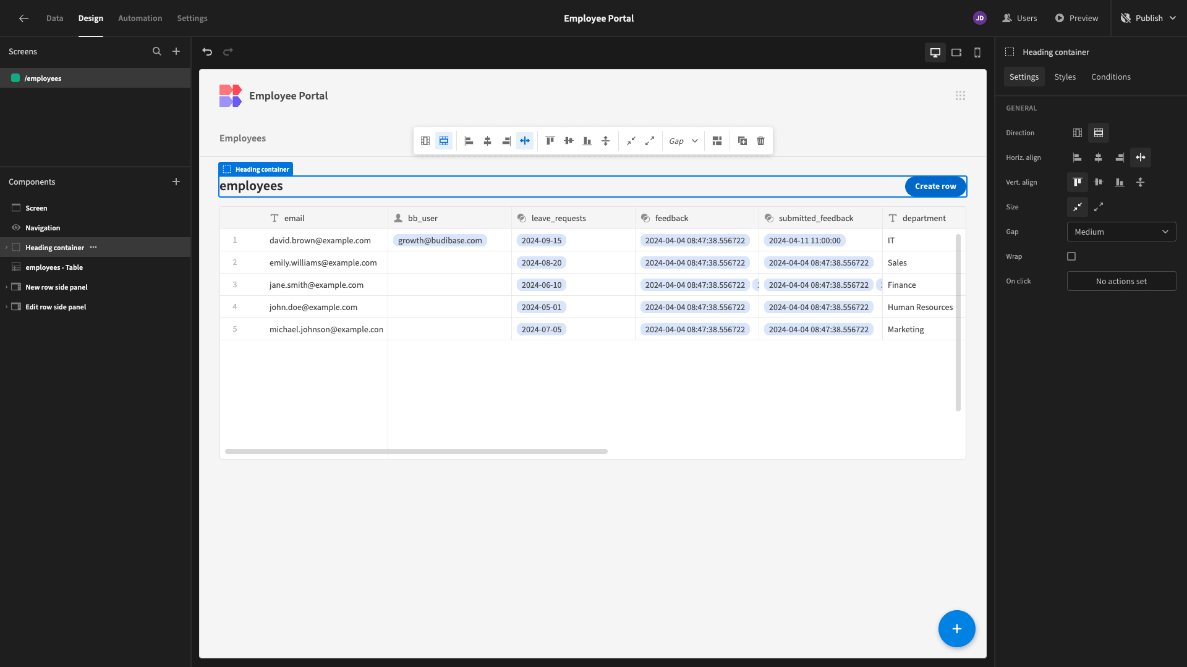This screenshot has width=1187, height=667.
Task: Search screens with magnifier icon
Action: click(x=157, y=52)
